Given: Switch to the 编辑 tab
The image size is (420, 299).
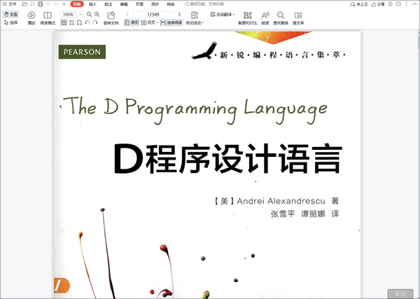Looking at the screenshot, I should point(124,4).
